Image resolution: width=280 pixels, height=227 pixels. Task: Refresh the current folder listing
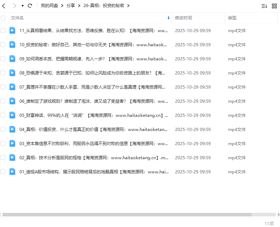tap(30, 6)
